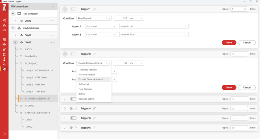Collapse the All Connections panel
260x139 pixels.
click(53, 6)
